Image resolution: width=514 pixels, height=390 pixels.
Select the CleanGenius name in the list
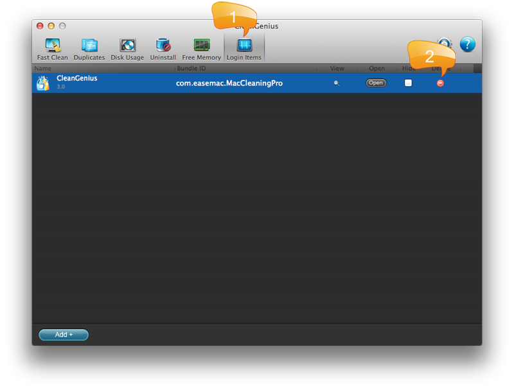coord(77,78)
